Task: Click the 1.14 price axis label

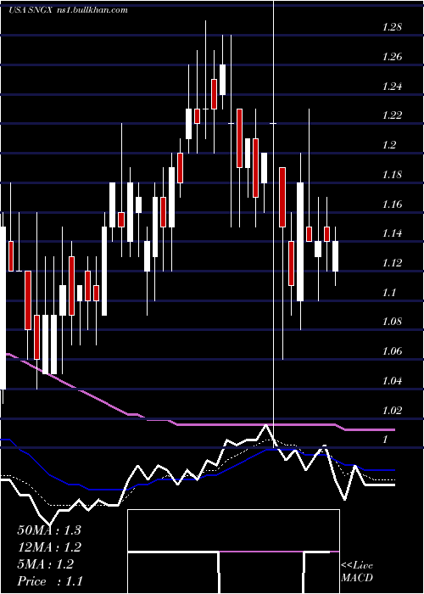Action: 392,233
